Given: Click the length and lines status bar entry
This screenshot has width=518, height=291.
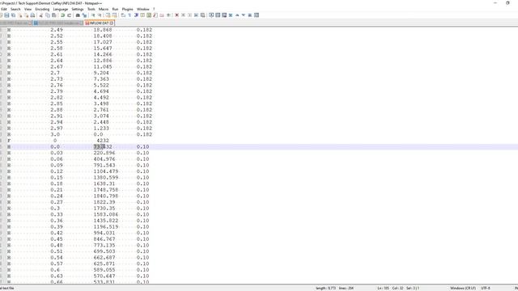Looking at the screenshot, I should coord(334,288).
